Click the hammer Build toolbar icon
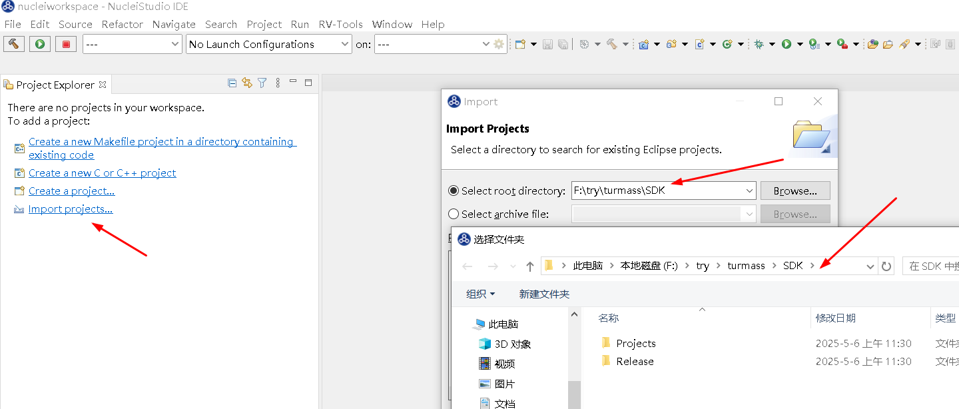Image resolution: width=959 pixels, height=409 pixels. 612,44
